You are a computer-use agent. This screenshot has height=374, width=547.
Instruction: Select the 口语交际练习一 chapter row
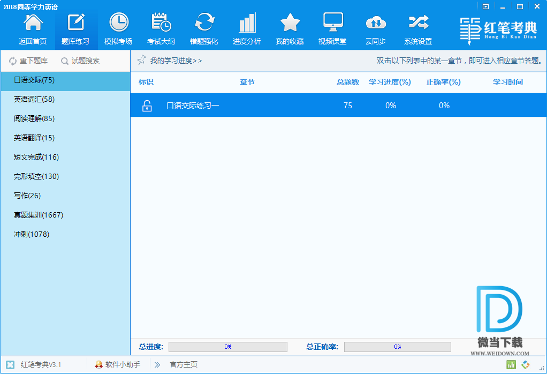click(338, 105)
